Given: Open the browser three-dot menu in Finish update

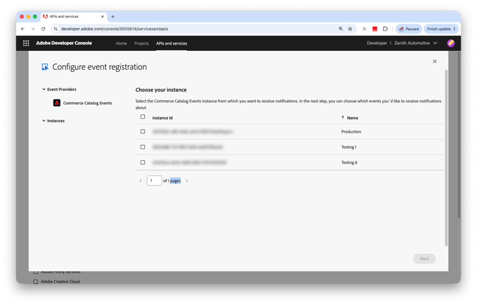Looking at the screenshot, I should [455, 29].
